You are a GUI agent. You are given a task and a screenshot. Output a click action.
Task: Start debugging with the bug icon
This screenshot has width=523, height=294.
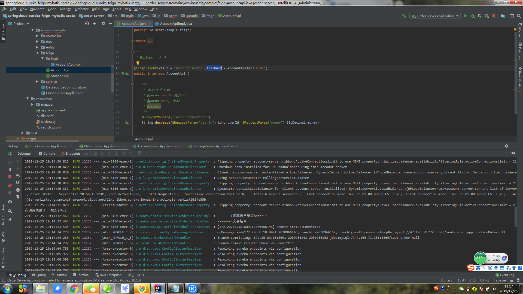(x=473, y=16)
